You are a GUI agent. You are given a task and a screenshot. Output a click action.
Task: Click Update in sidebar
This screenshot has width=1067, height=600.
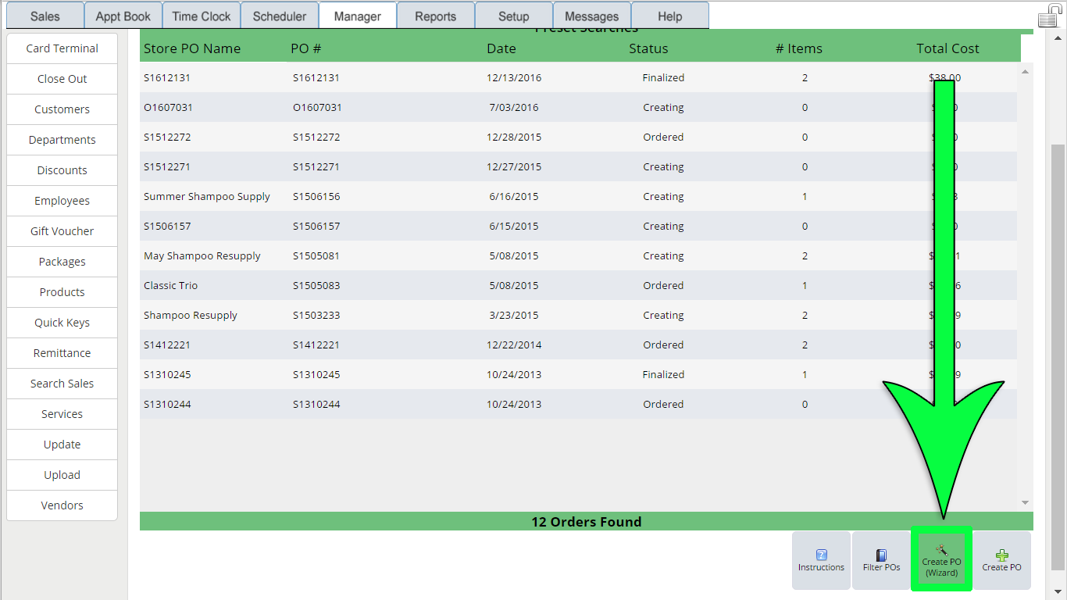pyautogui.click(x=62, y=445)
